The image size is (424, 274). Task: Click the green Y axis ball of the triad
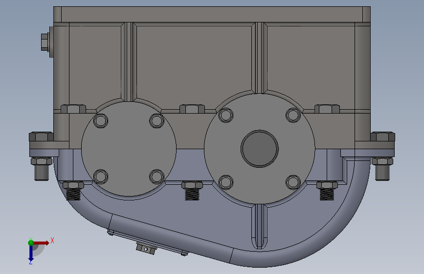(x=31, y=243)
